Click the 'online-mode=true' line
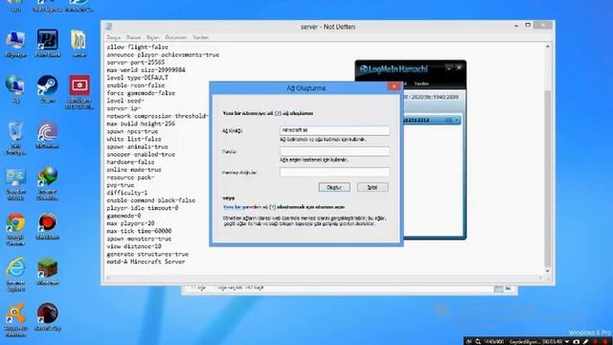Image resolution: width=613 pixels, height=345 pixels. 134,170
